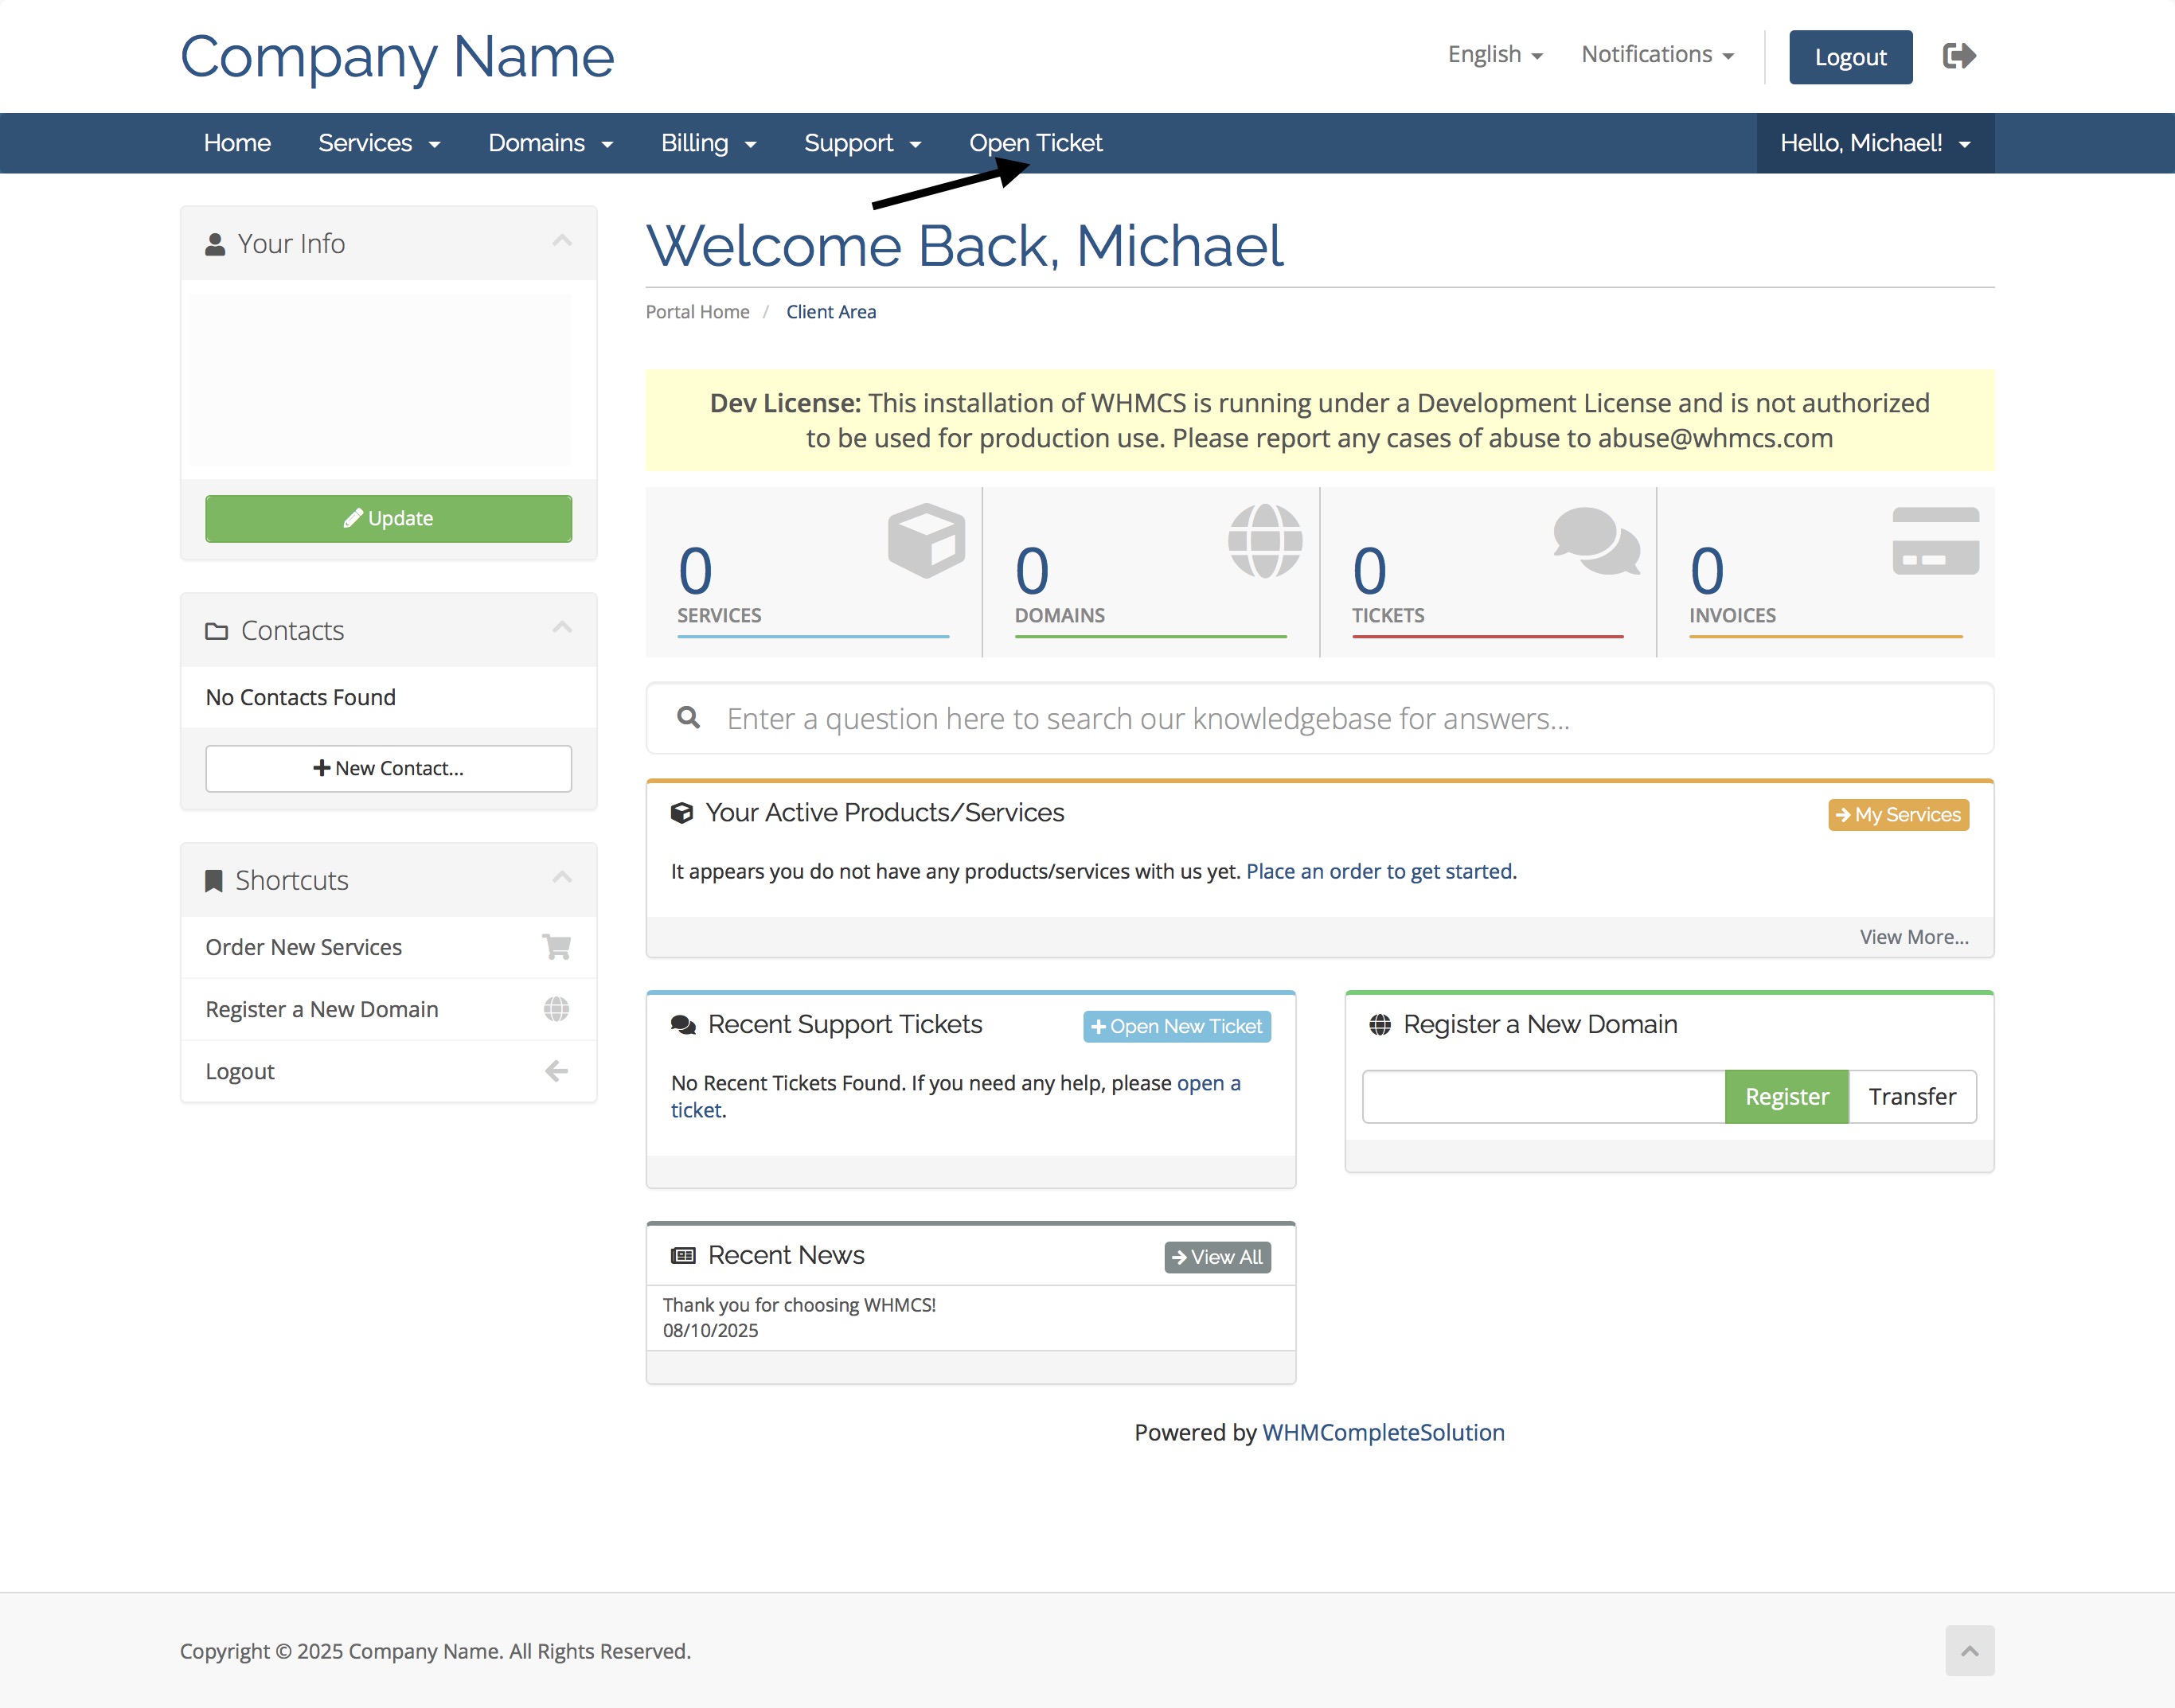
Task: Open the Billing menu
Action: click(x=707, y=143)
